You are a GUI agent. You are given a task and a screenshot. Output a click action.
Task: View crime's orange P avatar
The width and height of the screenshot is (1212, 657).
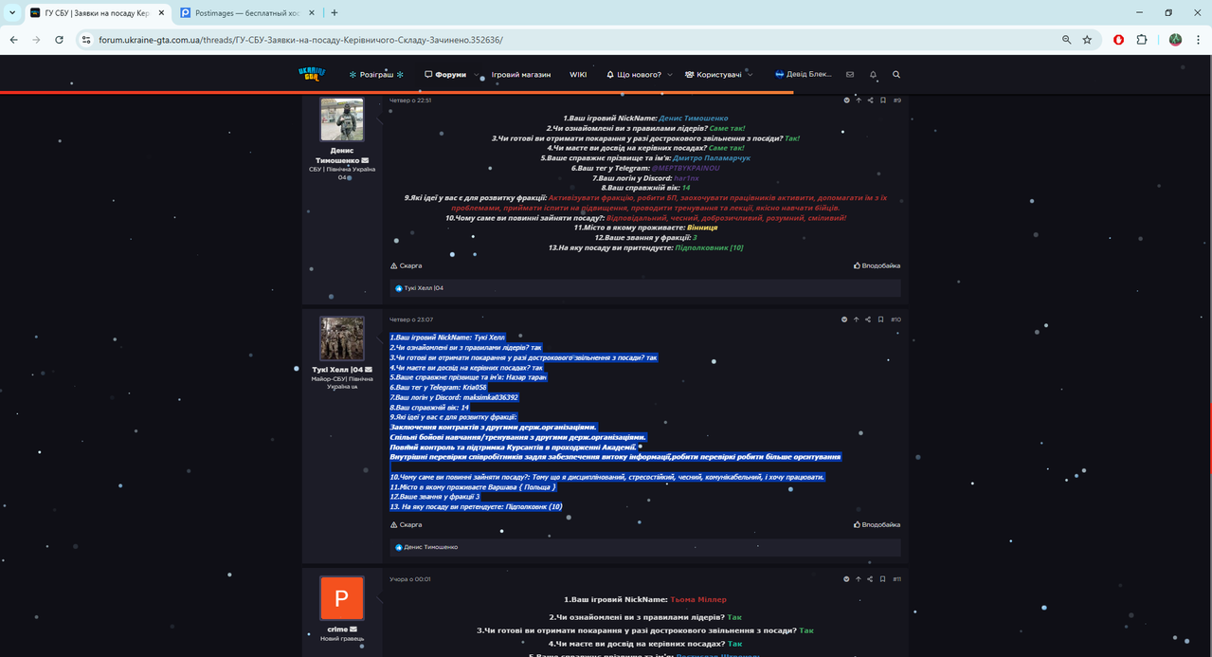tap(342, 598)
